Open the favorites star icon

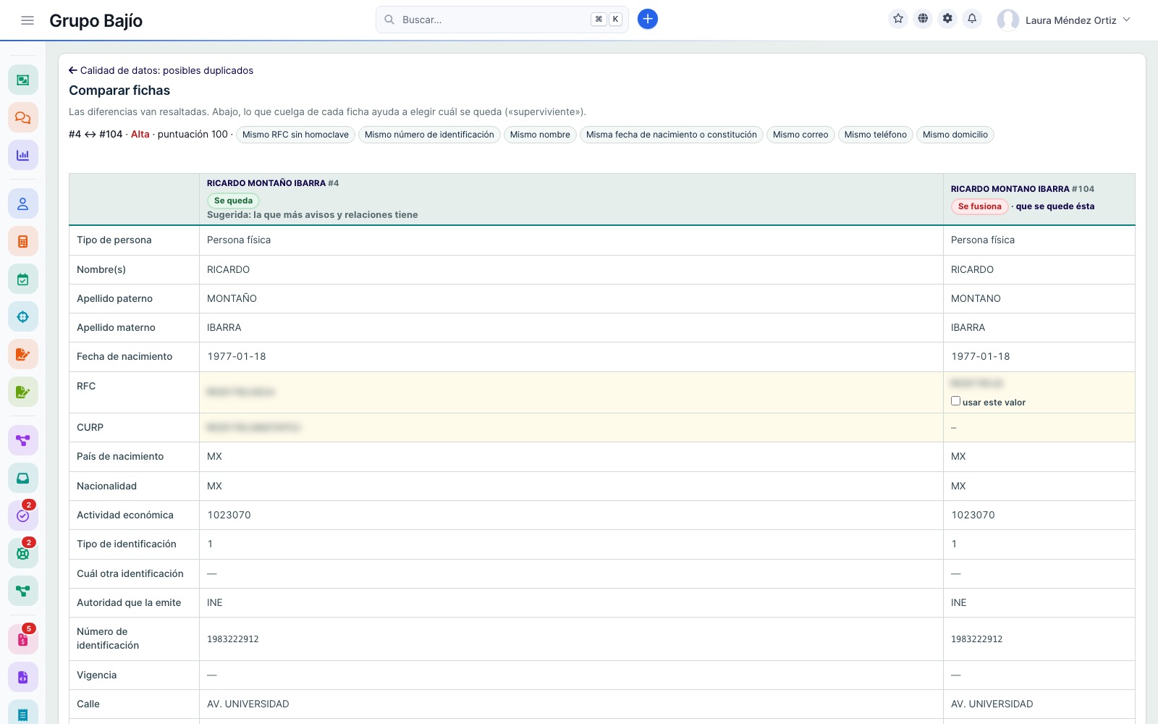click(898, 19)
